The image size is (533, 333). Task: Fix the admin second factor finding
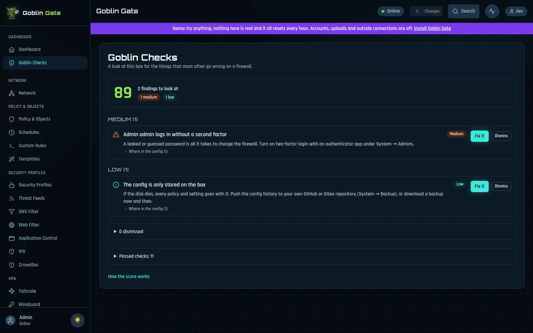coord(479,136)
